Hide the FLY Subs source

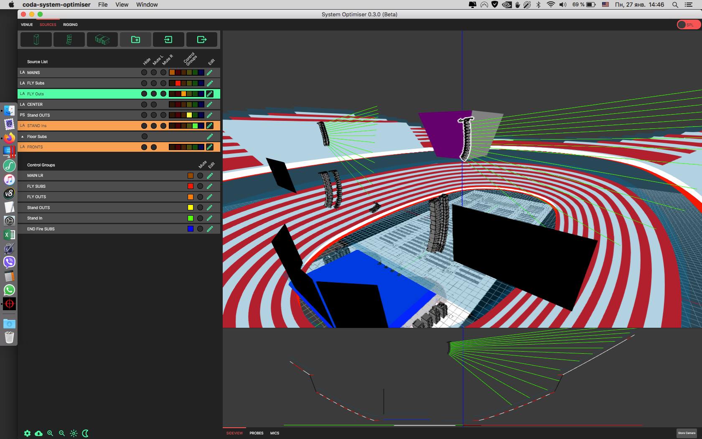[x=144, y=83]
